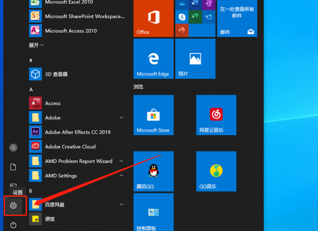Open the Microsoft Edge tile
Image resolution: width=318 pixels, height=231 pixels.
tap(154, 59)
